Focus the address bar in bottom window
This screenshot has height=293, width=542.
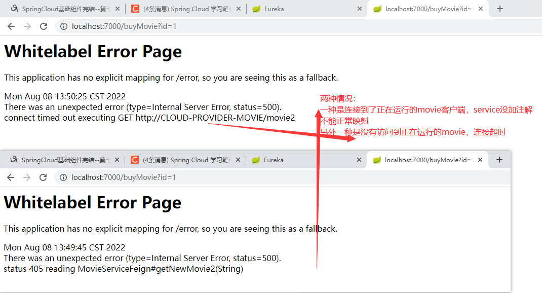[282, 177]
